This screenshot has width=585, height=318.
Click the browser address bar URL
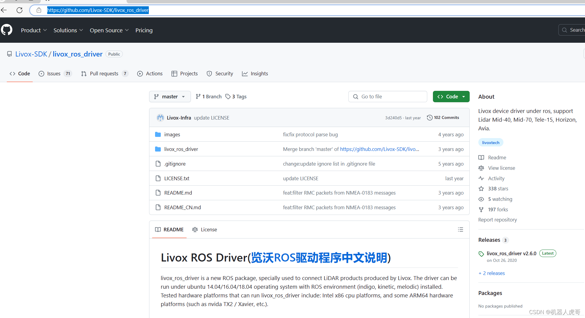pyautogui.click(x=98, y=10)
